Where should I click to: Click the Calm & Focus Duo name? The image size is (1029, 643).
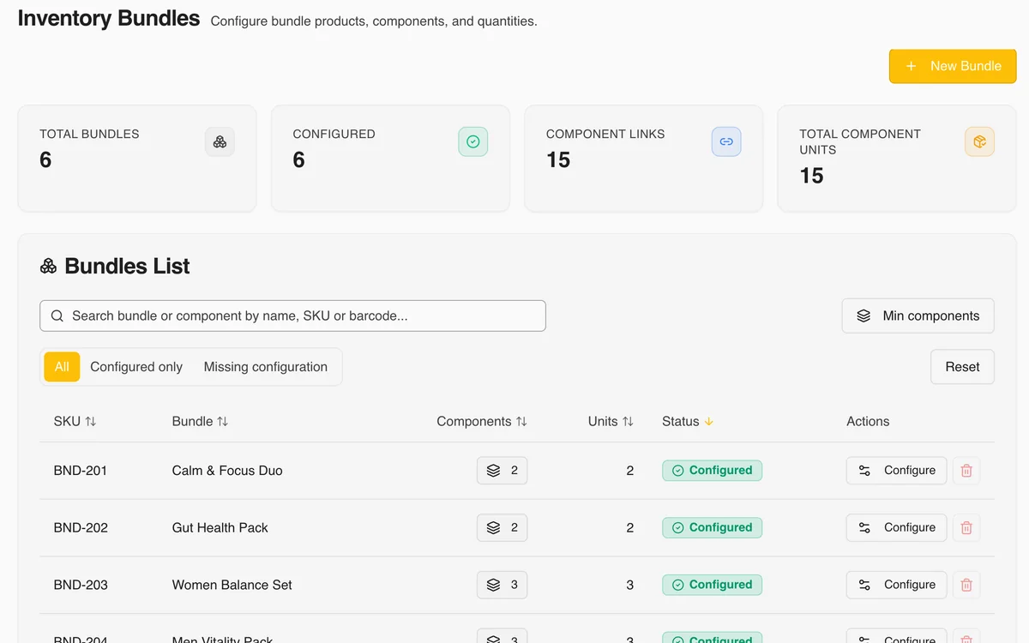click(227, 471)
